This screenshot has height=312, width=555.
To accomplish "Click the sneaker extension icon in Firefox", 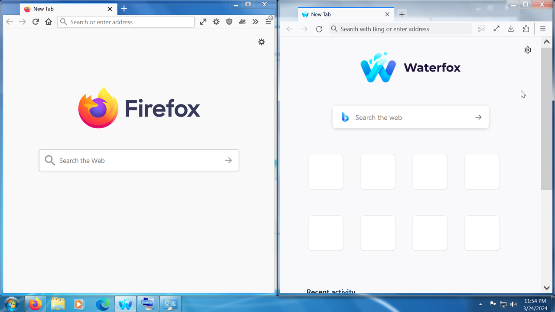I will (242, 22).
